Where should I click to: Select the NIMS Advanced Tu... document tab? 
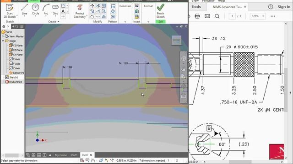click(227, 7)
